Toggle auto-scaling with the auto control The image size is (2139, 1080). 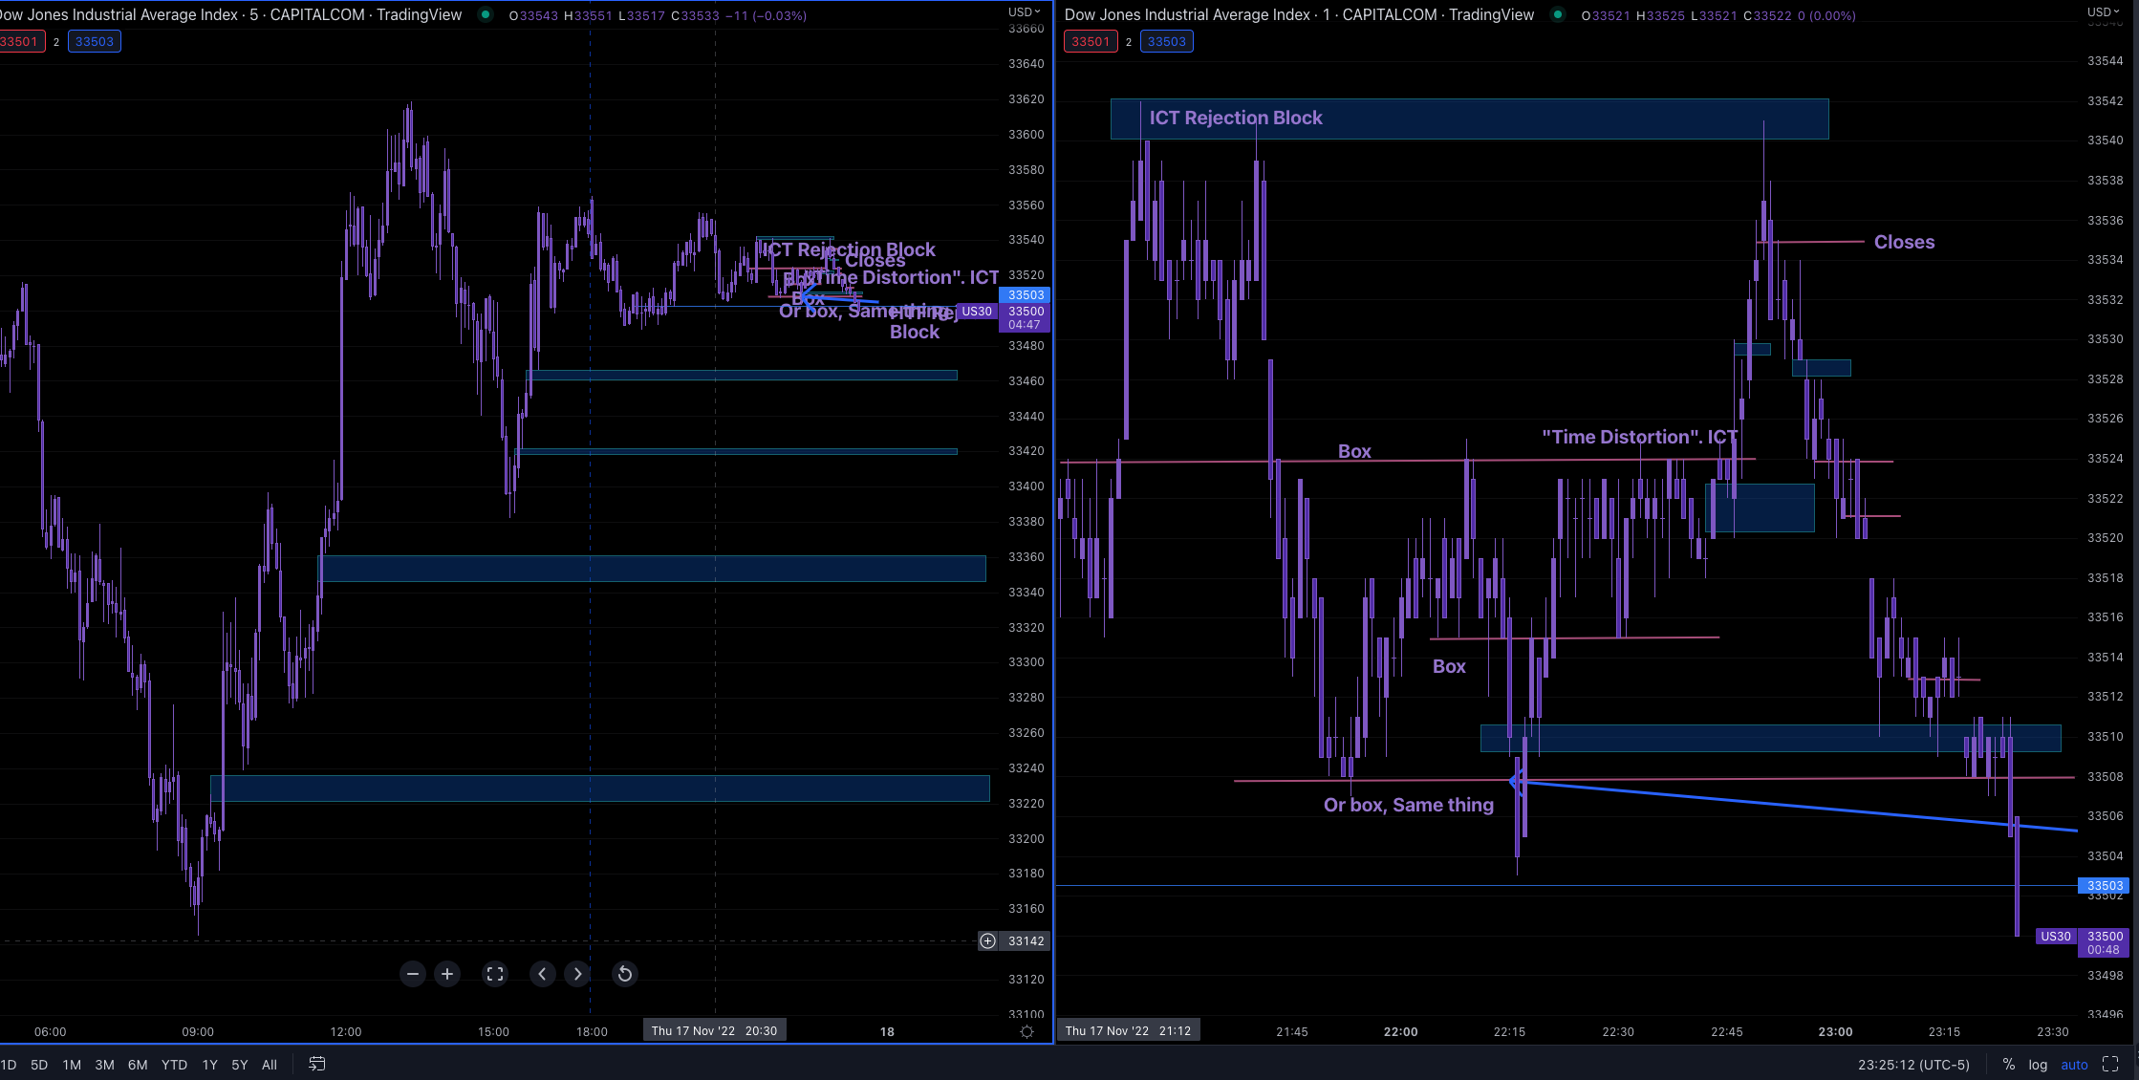(x=2074, y=1064)
